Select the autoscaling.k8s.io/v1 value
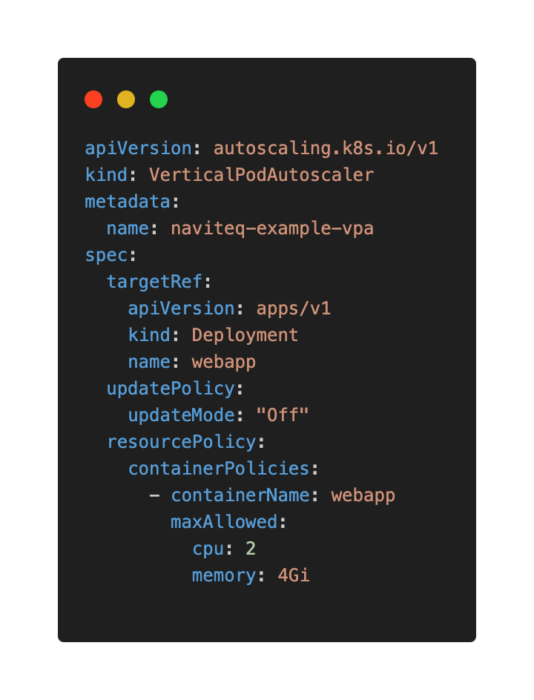 326,148
